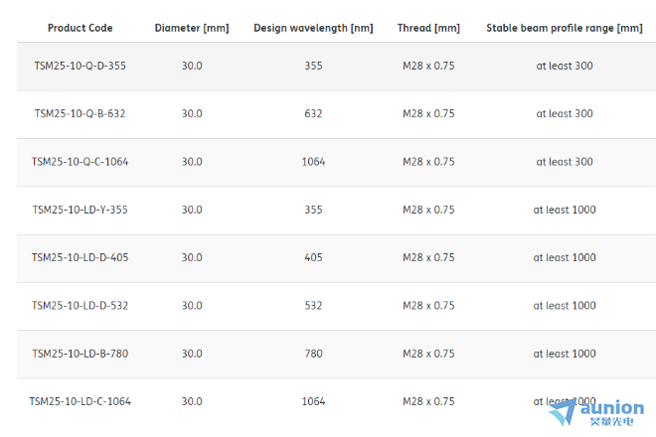Click the 632 design wavelength cell
The image size is (656, 437).
(313, 113)
